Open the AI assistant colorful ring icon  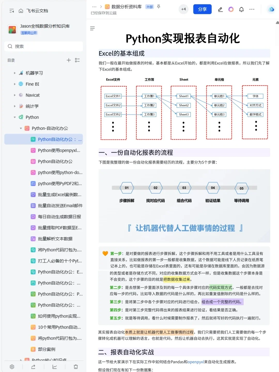[x=231, y=9]
